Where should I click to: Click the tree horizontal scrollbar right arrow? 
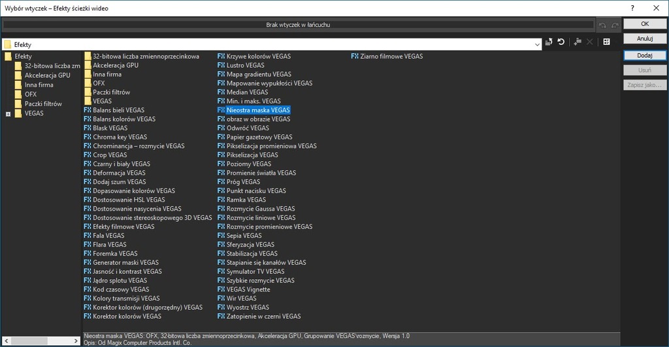point(76,341)
